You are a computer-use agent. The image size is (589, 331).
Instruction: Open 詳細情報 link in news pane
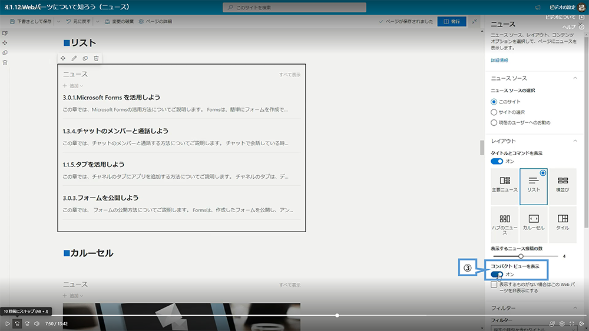pyautogui.click(x=499, y=60)
